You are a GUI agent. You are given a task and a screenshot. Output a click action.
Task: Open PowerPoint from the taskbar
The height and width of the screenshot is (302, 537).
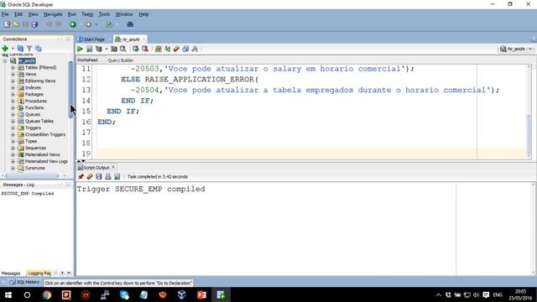pos(201,294)
